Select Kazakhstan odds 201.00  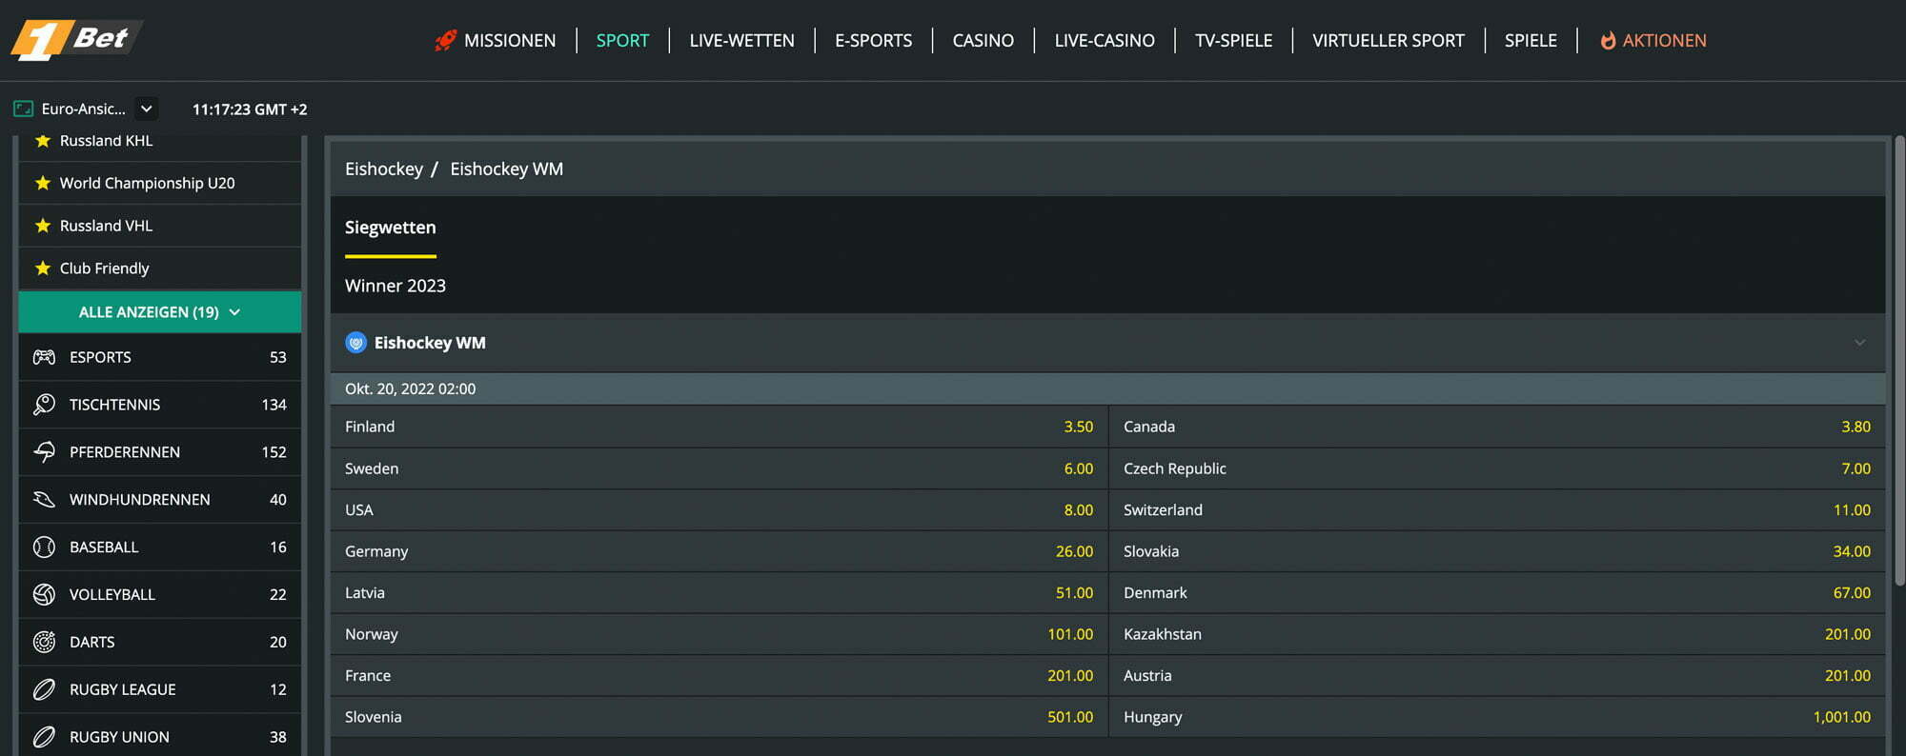pos(1496,634)
